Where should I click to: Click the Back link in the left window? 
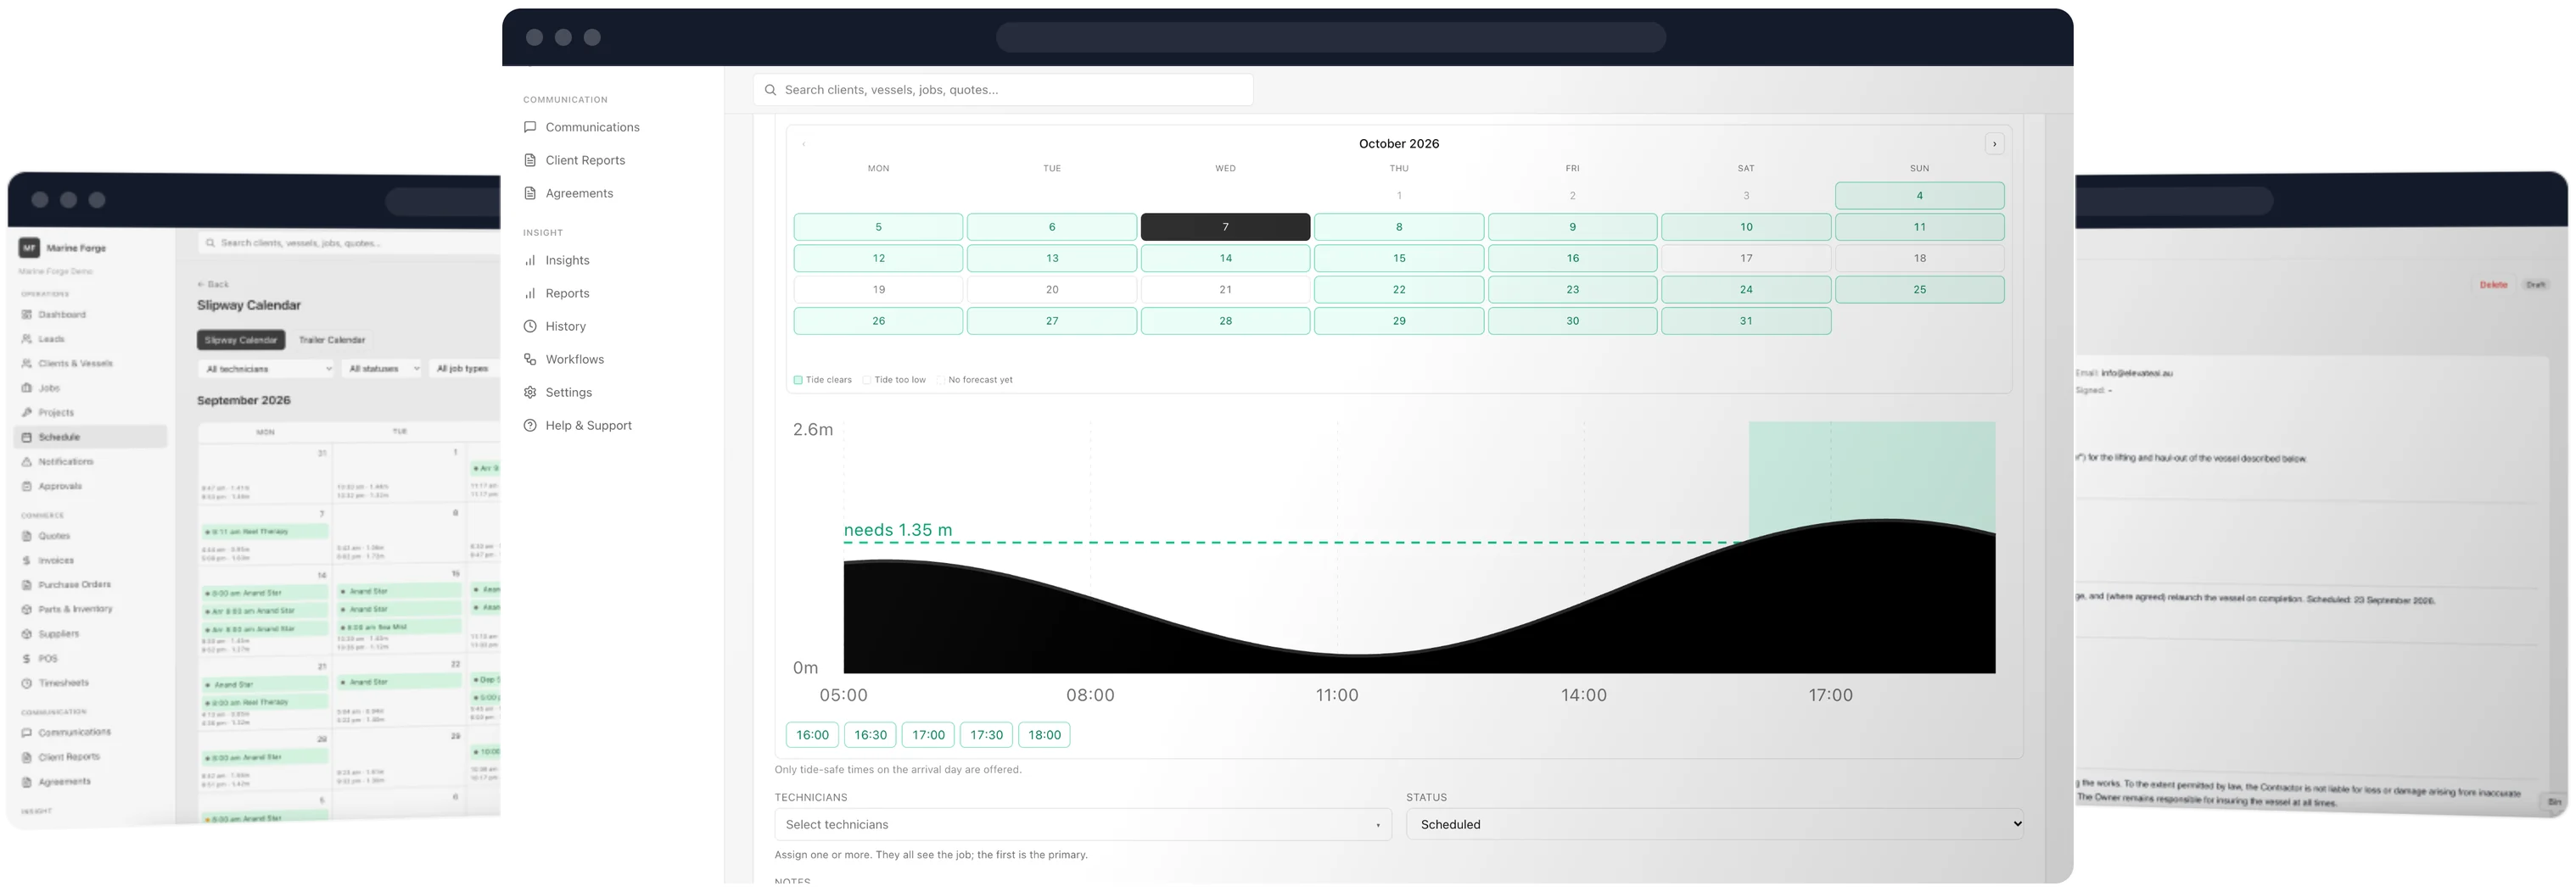tap(213, 285)
